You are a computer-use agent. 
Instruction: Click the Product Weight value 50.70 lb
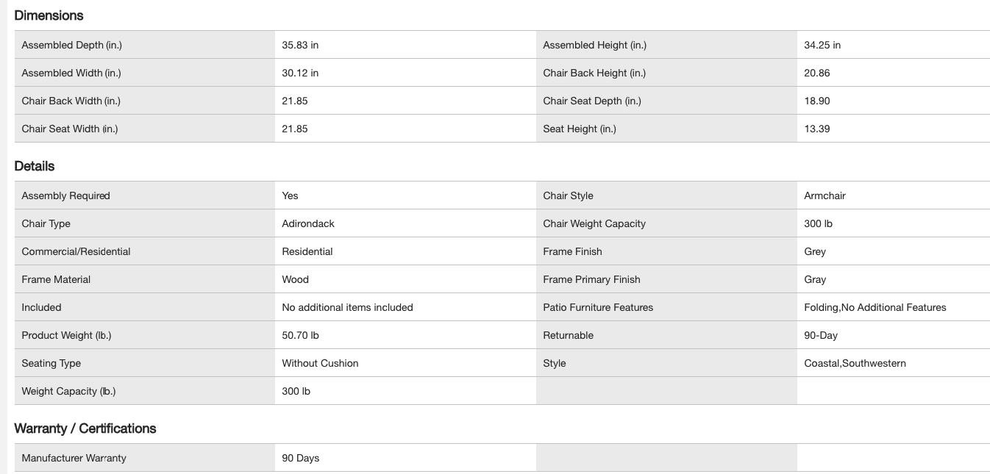coord(300,335)
